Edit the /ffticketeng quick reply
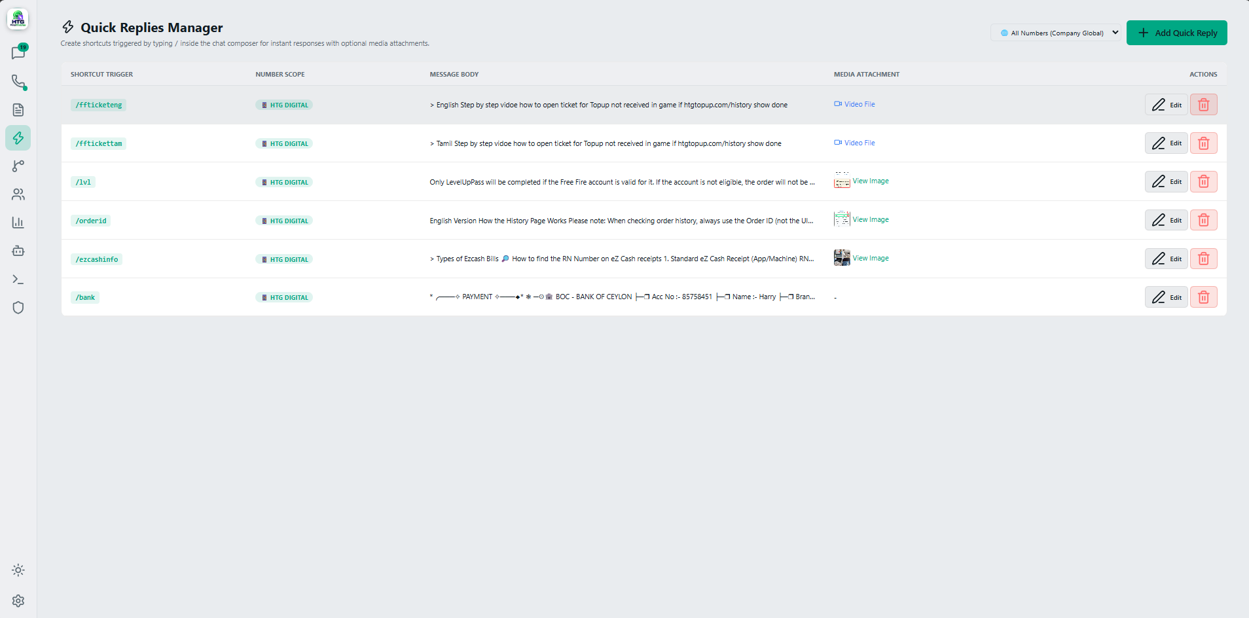Screen dimensions: 1249x618 pos(1166,105)
